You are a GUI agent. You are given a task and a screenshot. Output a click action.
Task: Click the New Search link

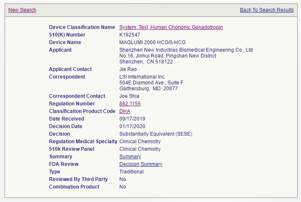pos(22,10)
